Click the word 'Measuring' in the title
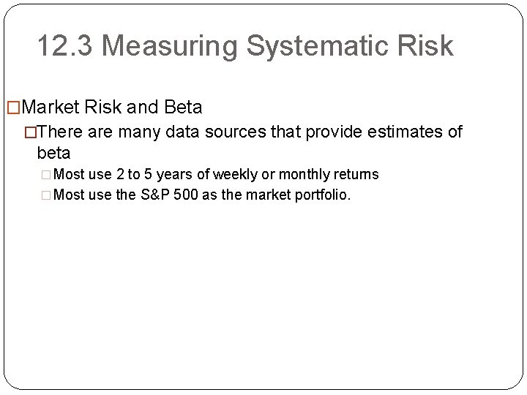527x395 pixels. coord(169,46)
